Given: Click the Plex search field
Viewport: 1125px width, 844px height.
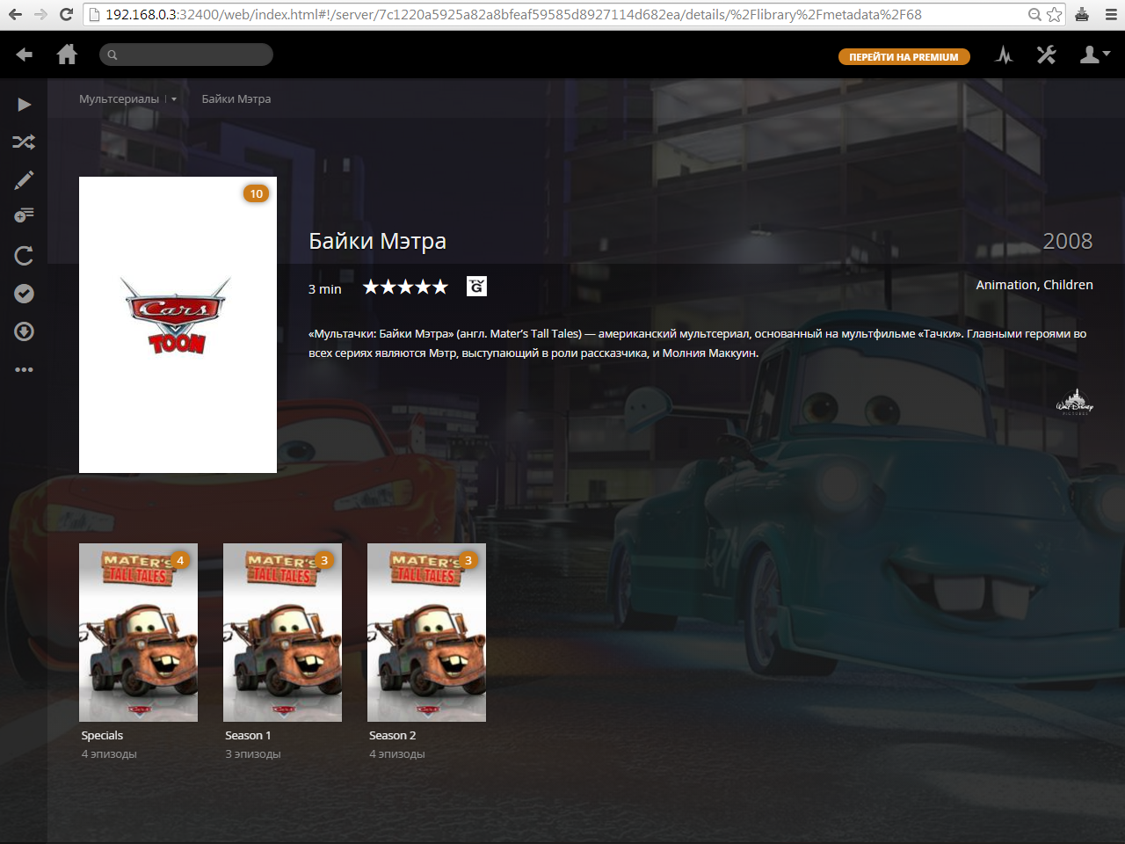Looking at the screenshot, I should 186,55.
